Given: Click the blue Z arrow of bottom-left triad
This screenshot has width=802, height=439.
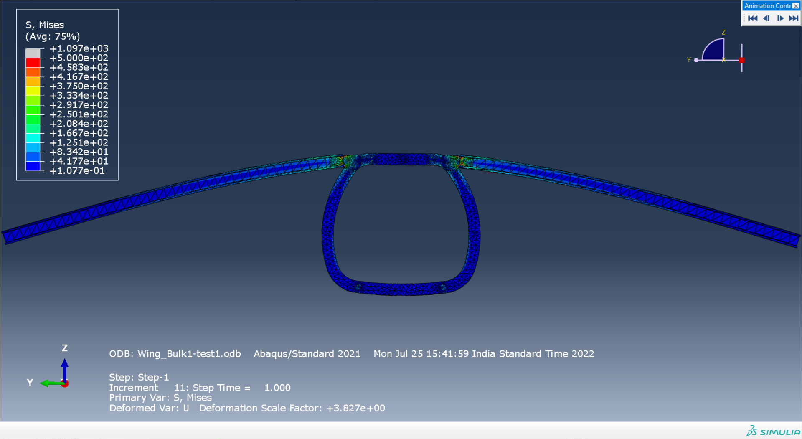Looking at the screenshot, I should click(64, 368).
